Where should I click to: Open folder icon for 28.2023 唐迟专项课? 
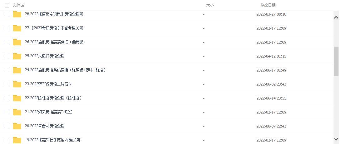(x=17, y=14)
